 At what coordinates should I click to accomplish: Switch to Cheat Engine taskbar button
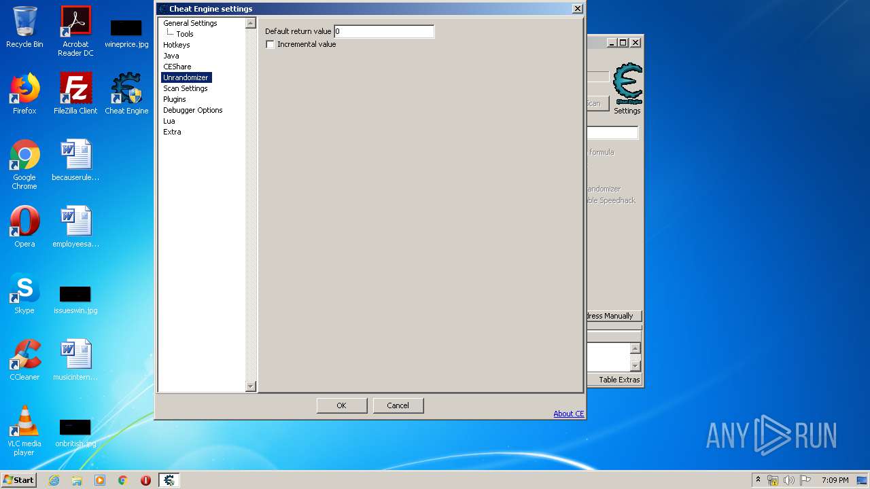click(169, 480)
